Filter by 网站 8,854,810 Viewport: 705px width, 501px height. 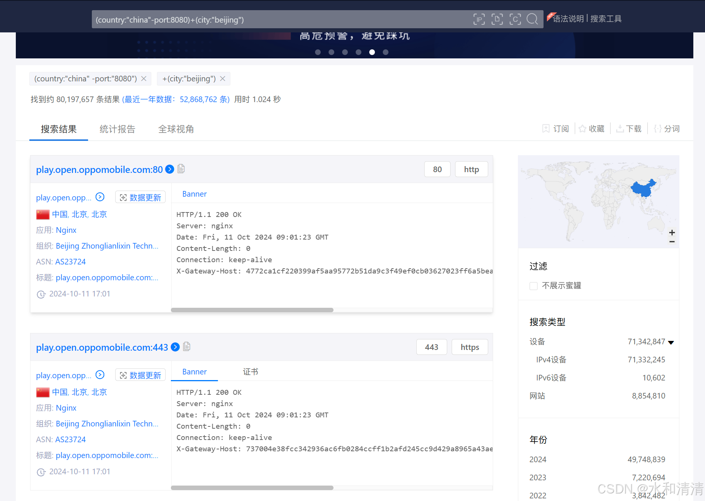pyautogui.click(x=597, y=396)
